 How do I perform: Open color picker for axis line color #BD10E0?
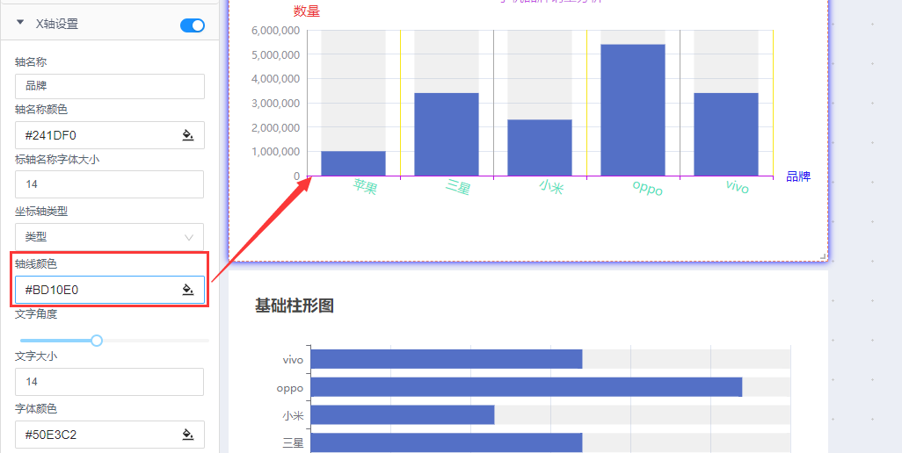coord(188,290)
